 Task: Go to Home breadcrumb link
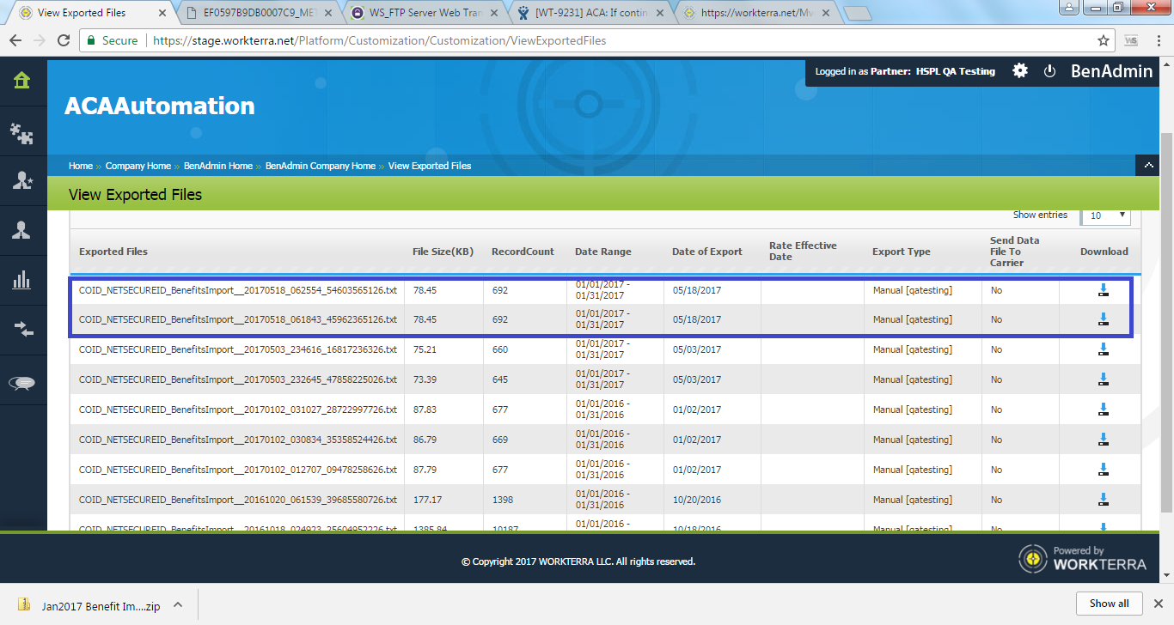pos(81,166)
